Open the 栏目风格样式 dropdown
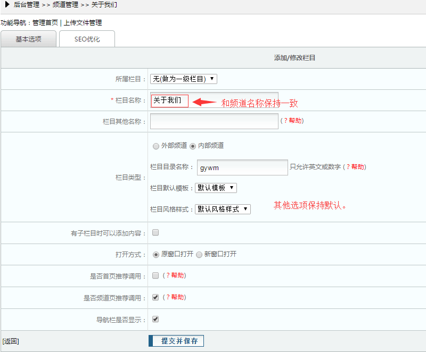Image resolution: width=426 pixels, height=352 pixels. click(x=222, y=209)
